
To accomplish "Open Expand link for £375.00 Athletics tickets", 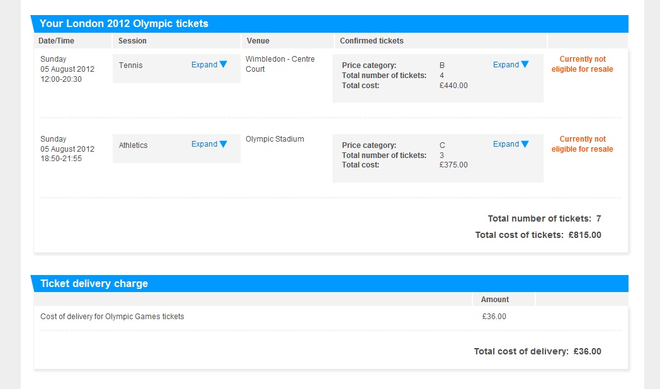I will click(x=506, y=144).
